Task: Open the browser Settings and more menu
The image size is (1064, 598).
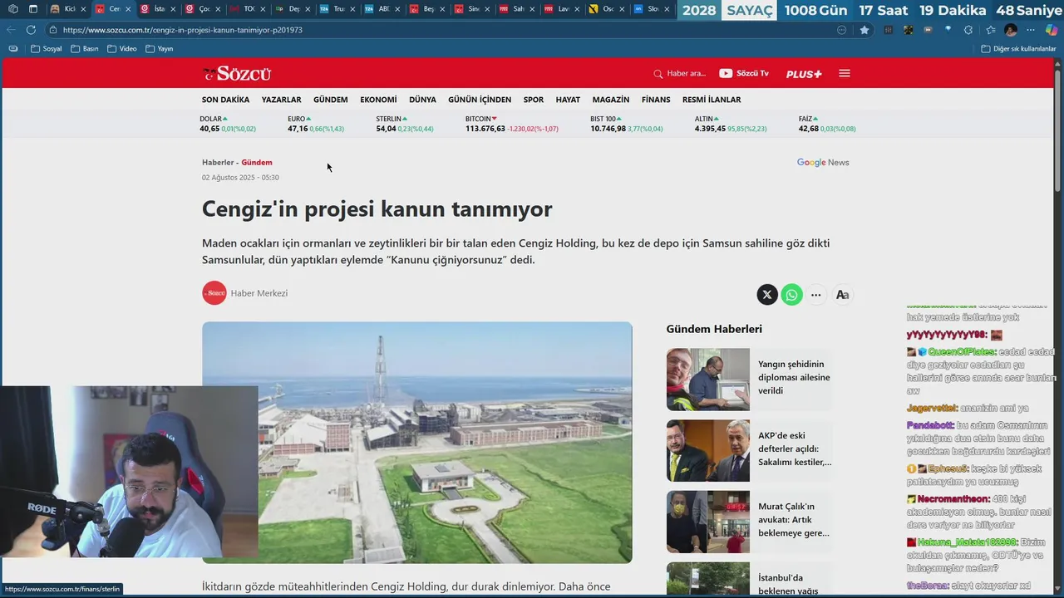Action: (1032, 30)
